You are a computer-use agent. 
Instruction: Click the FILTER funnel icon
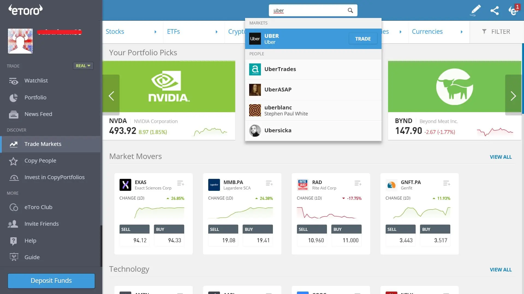click(x=484, y=32)
